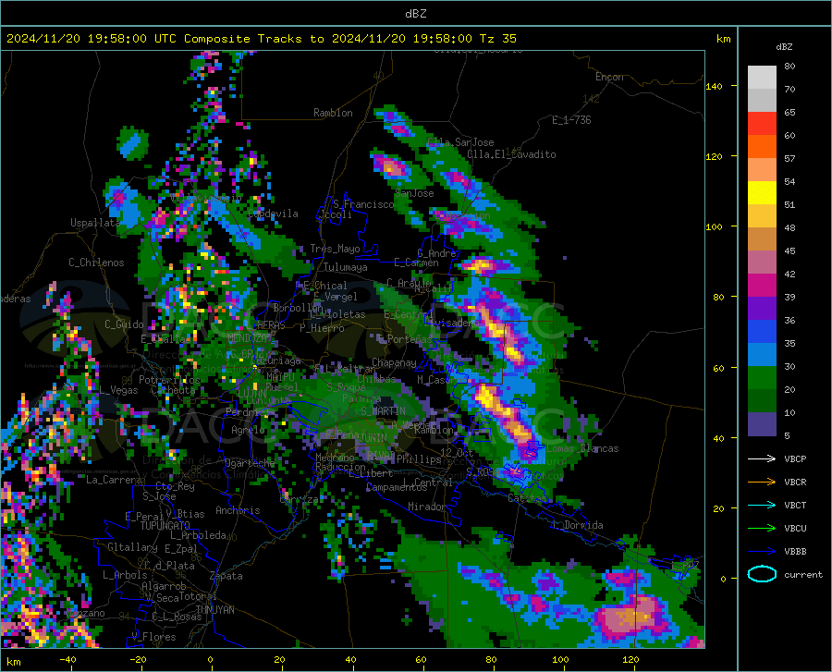Click the TUNUYAN place label
This screenshot has height=672, width=832.
[214, 610]
